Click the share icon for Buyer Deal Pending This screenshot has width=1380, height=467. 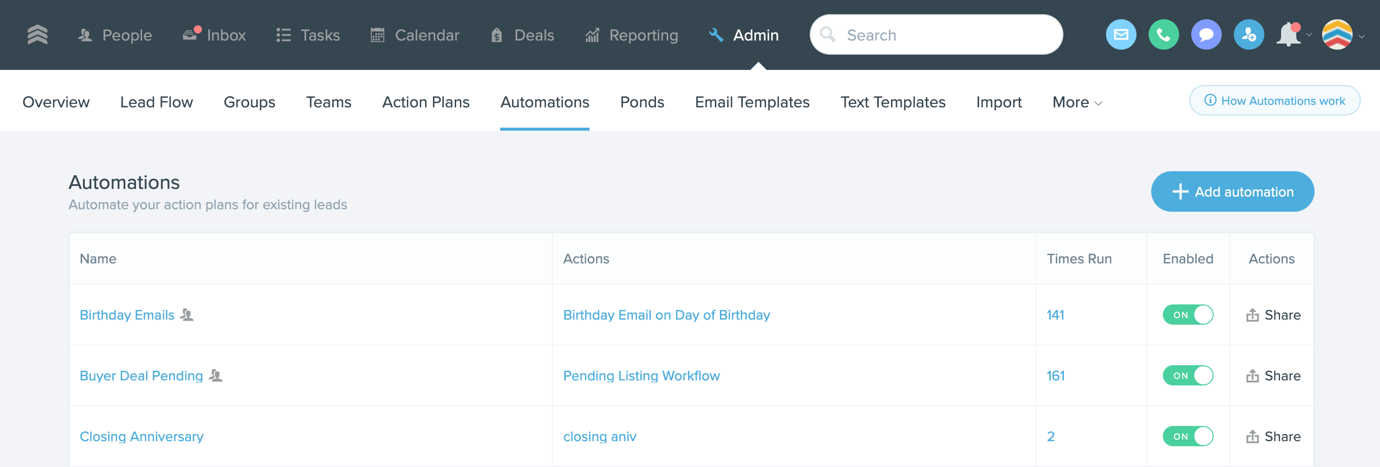[1252, 376]
